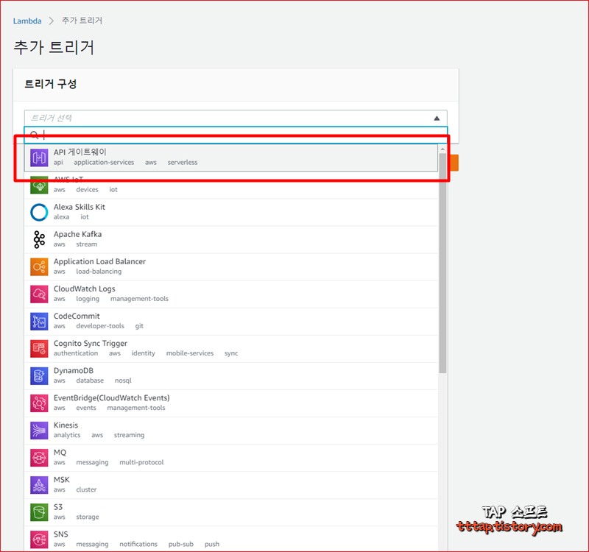Click 'streaming' tag under Kinesis
589x552 pixels.
click(x=130, y=435)
